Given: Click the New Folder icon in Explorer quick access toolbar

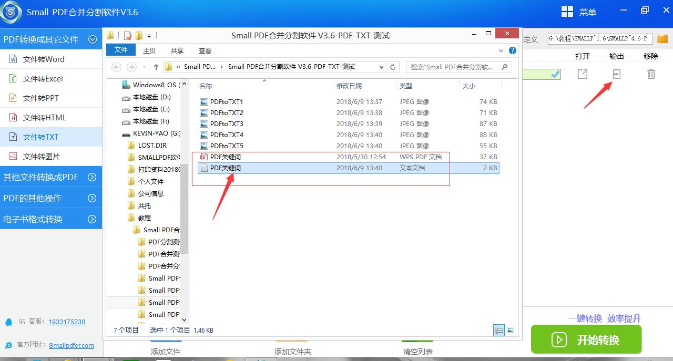Looking at the screenshot, I should coord(139,36).
